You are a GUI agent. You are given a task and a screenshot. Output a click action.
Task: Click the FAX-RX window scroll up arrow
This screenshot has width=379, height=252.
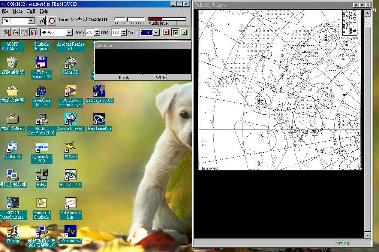tap(367, 13)
